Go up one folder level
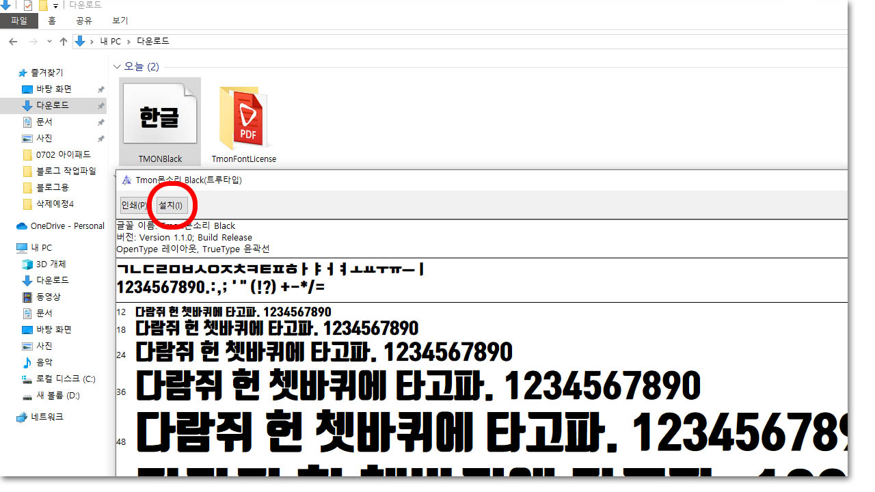875x492 pixels. tap(64, 42)
